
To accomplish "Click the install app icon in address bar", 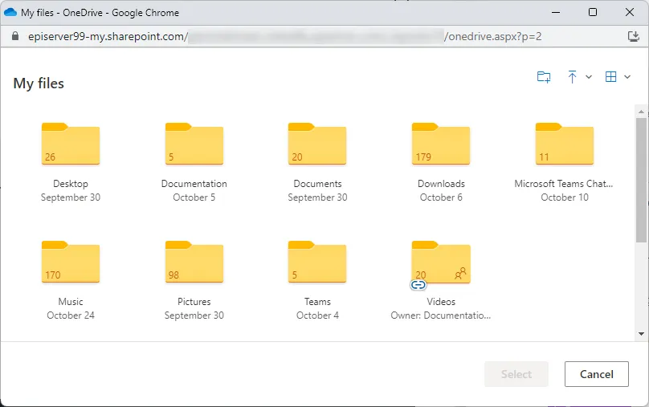I will coord(634,36).
